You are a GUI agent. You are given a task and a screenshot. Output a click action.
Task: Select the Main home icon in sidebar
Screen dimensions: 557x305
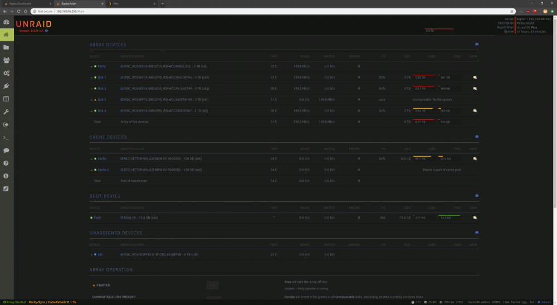(x=6, y=35)
